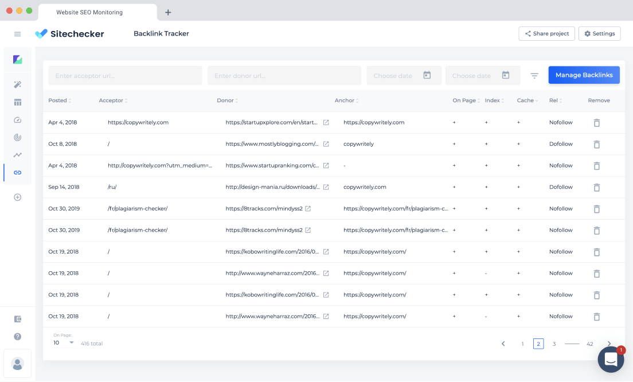Viewport: 633px width, 382px height.
Task: Open the project thumbnail icon in sidebar
Action: pos(17,60)
